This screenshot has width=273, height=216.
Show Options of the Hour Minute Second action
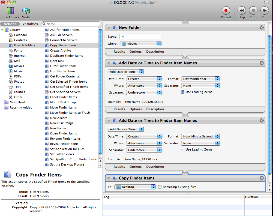[136, 167]
